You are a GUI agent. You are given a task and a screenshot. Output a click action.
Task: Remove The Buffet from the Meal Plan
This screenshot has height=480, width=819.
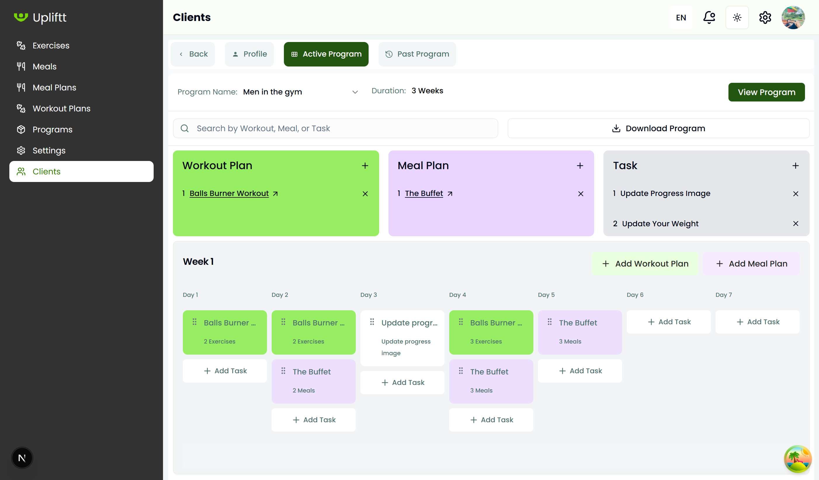[x=580, y=193]
